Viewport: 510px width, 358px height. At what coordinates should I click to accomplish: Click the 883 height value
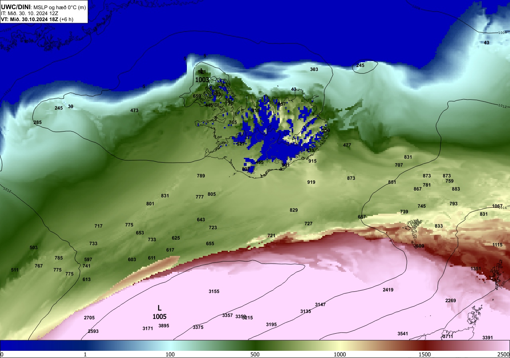coord(456,189)
